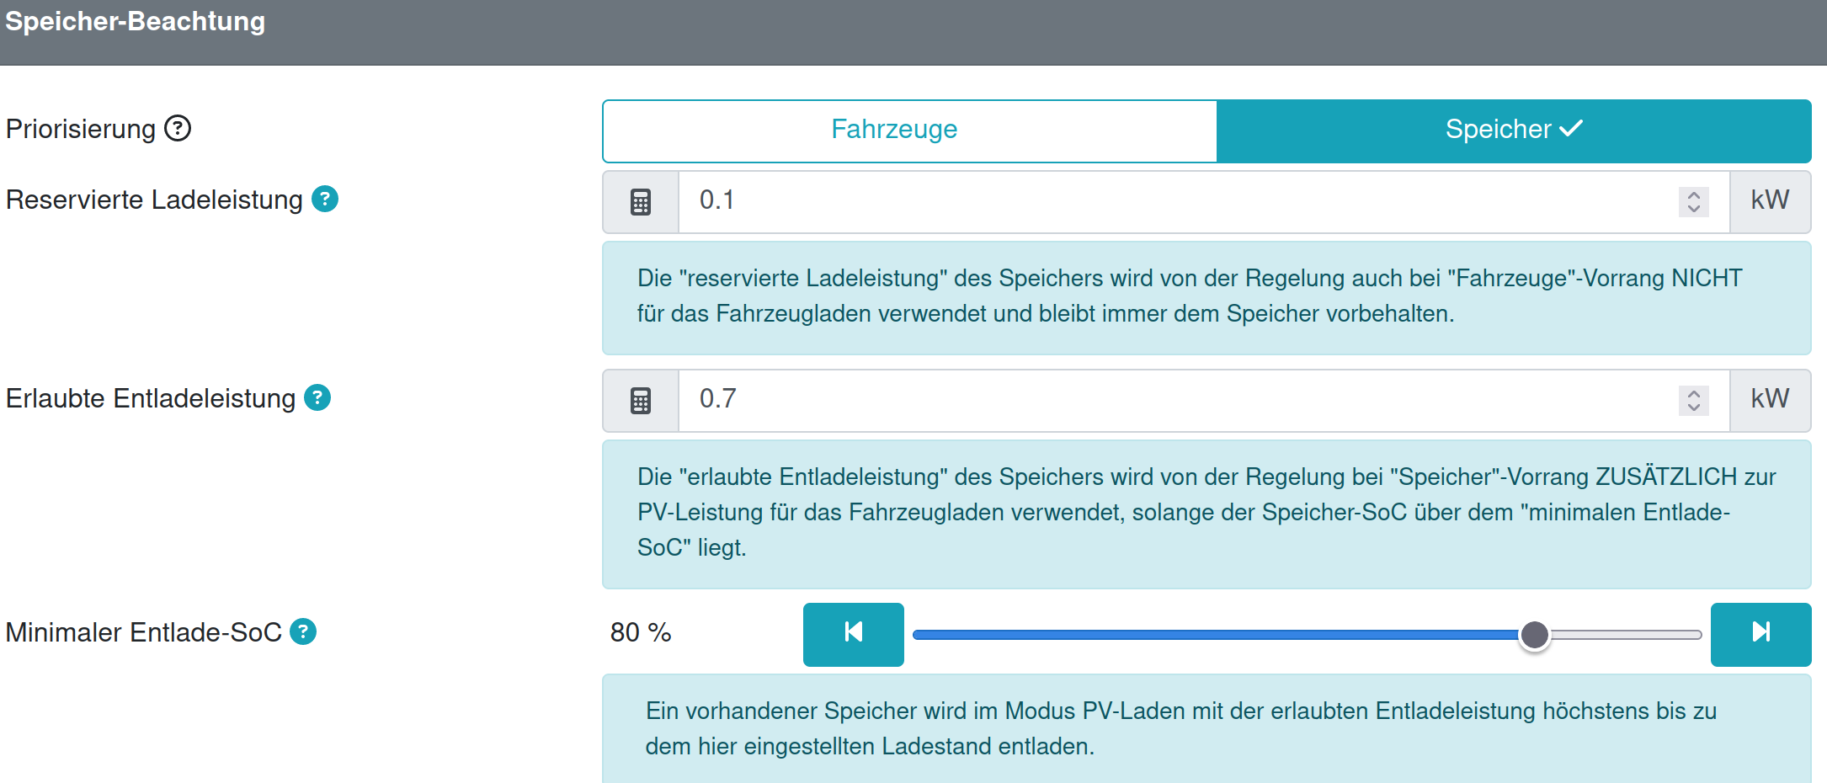Decrease the minimum discharge SoC with the step-back button
1827x783 pixels.
(x=853, y=634)
